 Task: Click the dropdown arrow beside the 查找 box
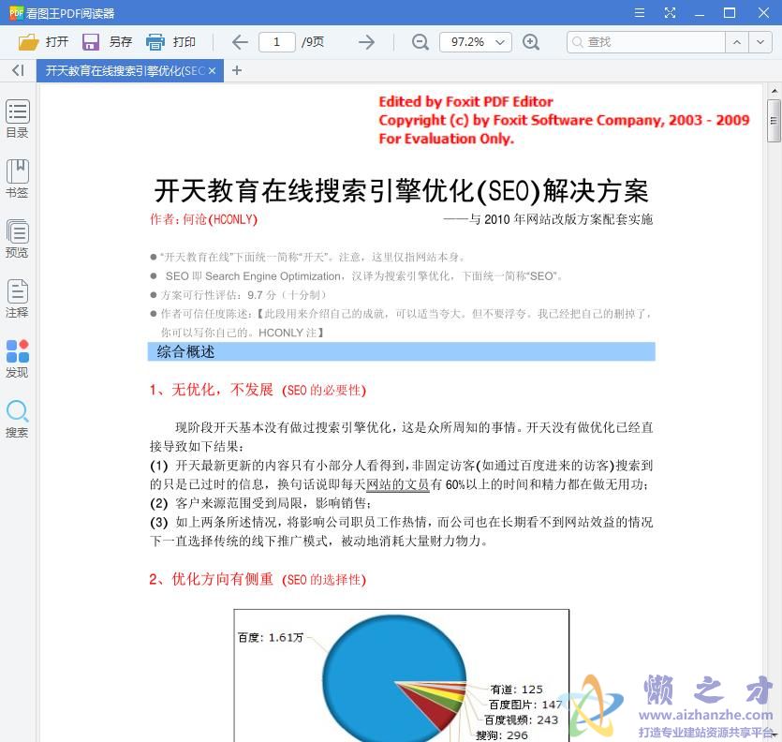pos(761,42)
